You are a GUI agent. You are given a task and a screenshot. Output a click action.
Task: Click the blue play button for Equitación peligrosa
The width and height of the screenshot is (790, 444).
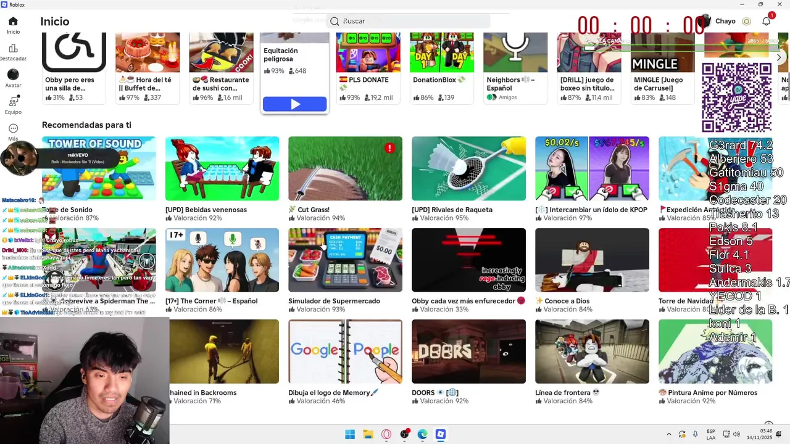tap(295, 104)
